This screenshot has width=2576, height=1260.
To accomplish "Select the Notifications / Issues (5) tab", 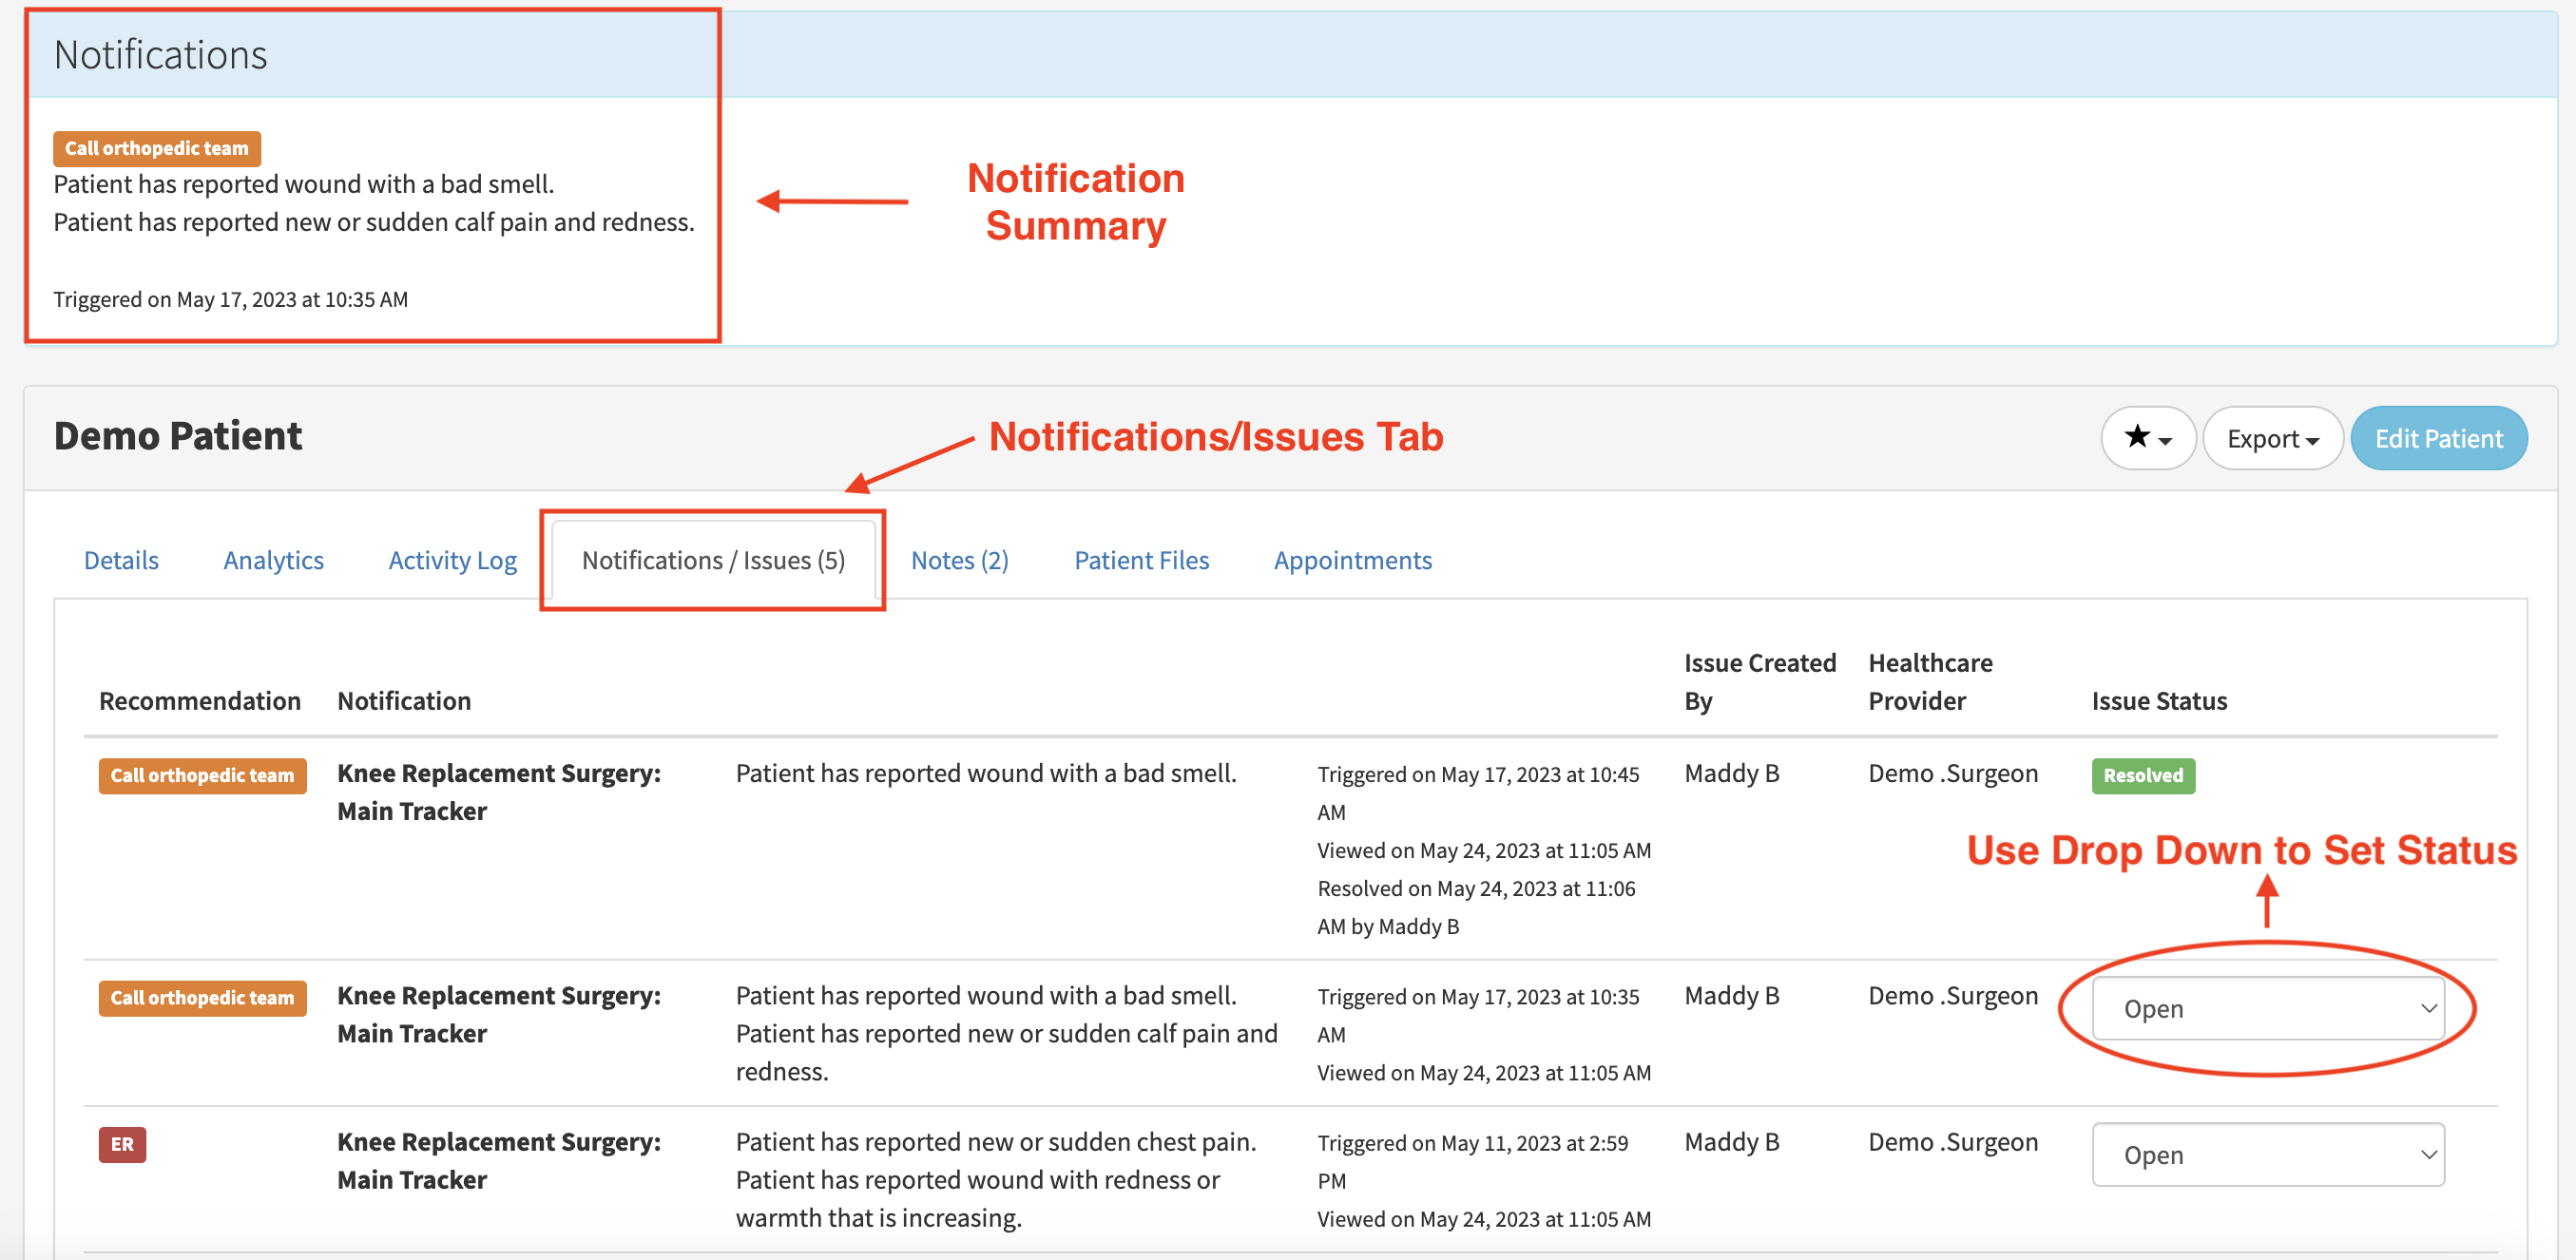I will click(713, 560).
